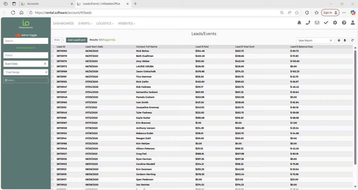The height and width of the screenshot is (190, 358).
Task: Reload the page in the browser
Action: click(x=13, y=12)
